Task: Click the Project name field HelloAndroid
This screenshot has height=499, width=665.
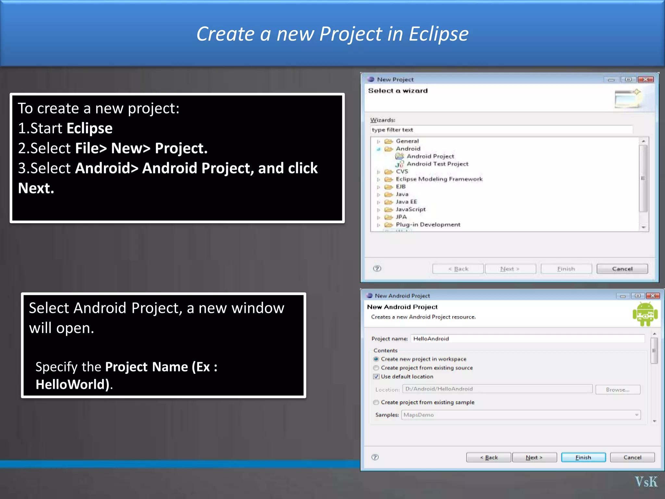Action: click(528, 339)
